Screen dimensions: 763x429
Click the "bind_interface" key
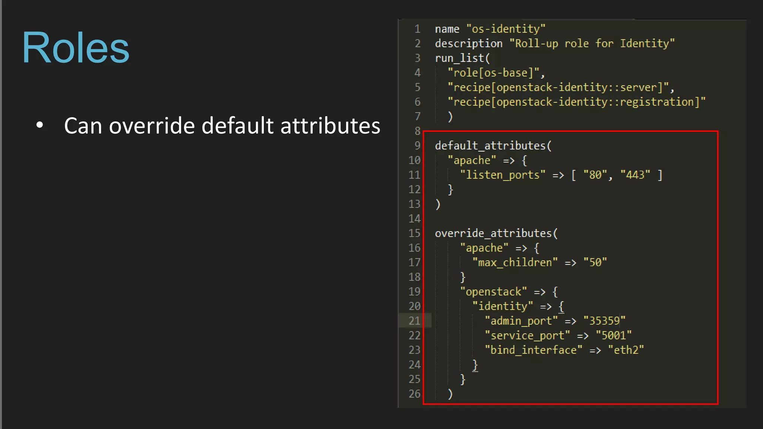point(534,350)
